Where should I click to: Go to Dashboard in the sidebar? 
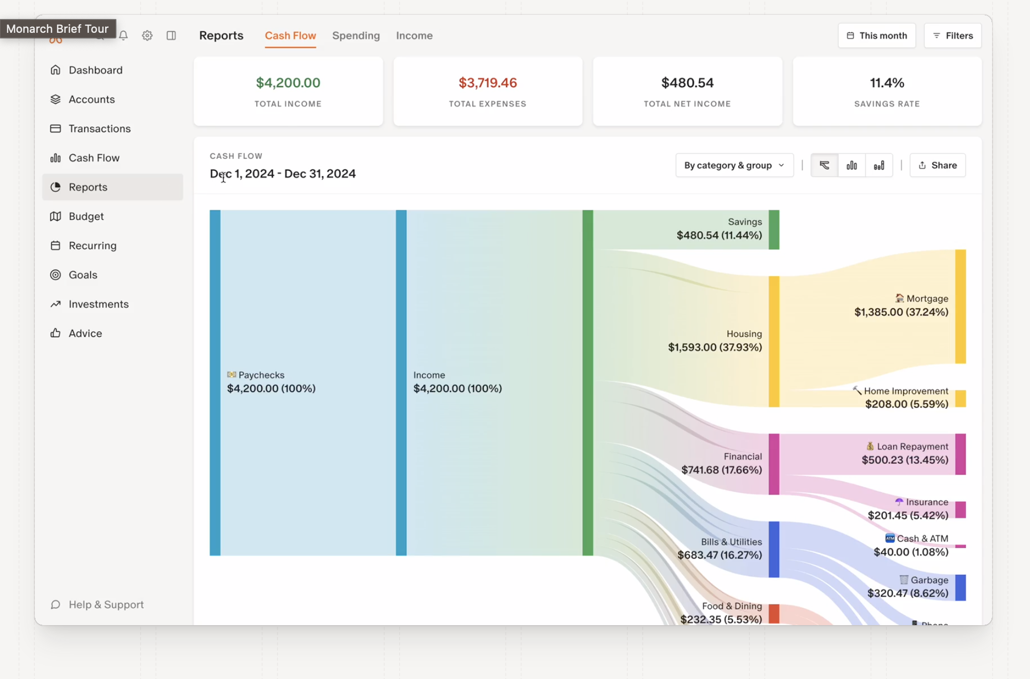[95, 70]
